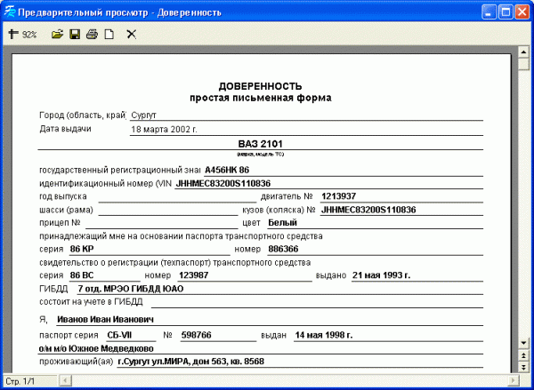534x390 pixels.
Task: Click the open folder icon
Action: coord(58,34)
